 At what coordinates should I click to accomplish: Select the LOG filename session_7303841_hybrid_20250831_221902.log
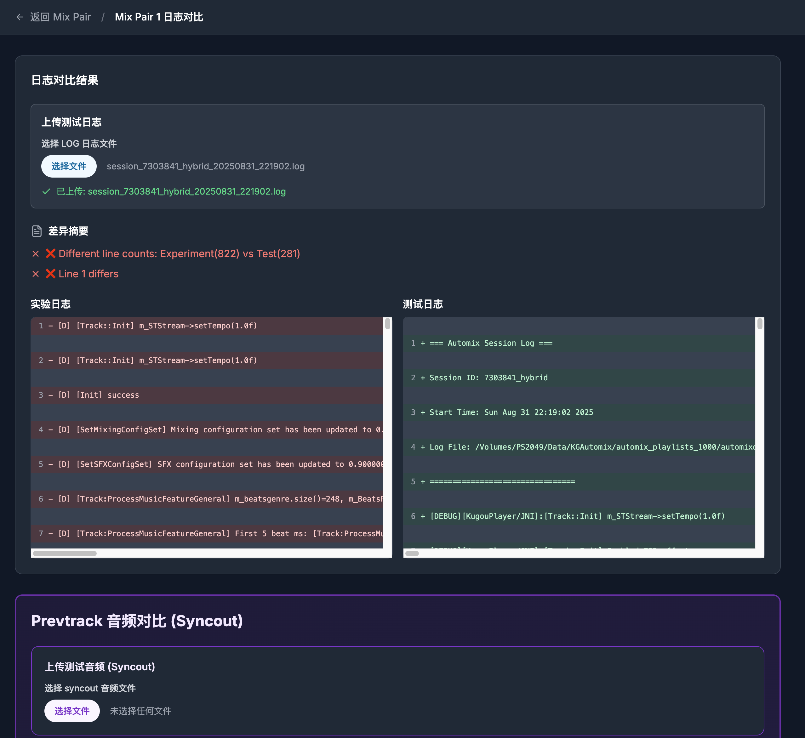click(206, 166)
